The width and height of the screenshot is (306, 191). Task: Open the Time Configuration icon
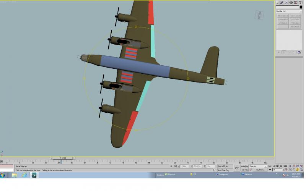point(286,170)
